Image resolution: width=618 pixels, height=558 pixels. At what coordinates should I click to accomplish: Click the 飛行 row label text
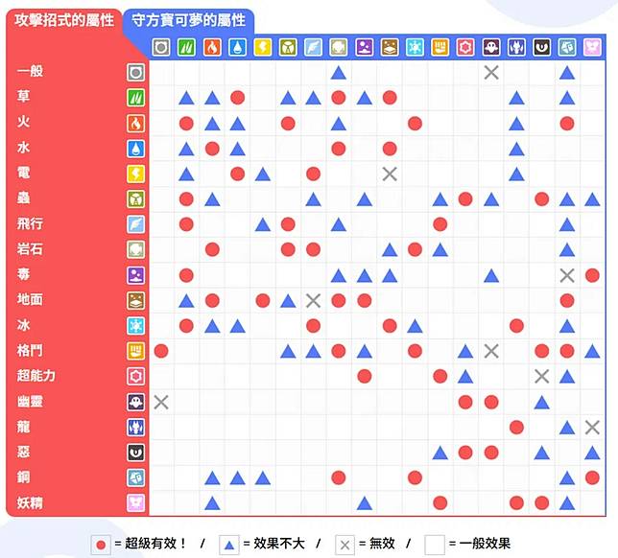coord(30,223)
